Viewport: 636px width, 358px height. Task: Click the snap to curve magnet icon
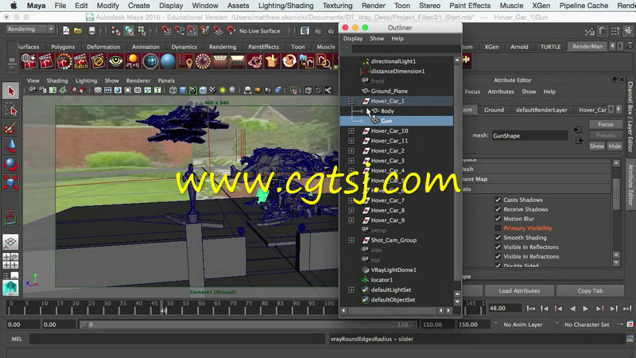point(179,30)
